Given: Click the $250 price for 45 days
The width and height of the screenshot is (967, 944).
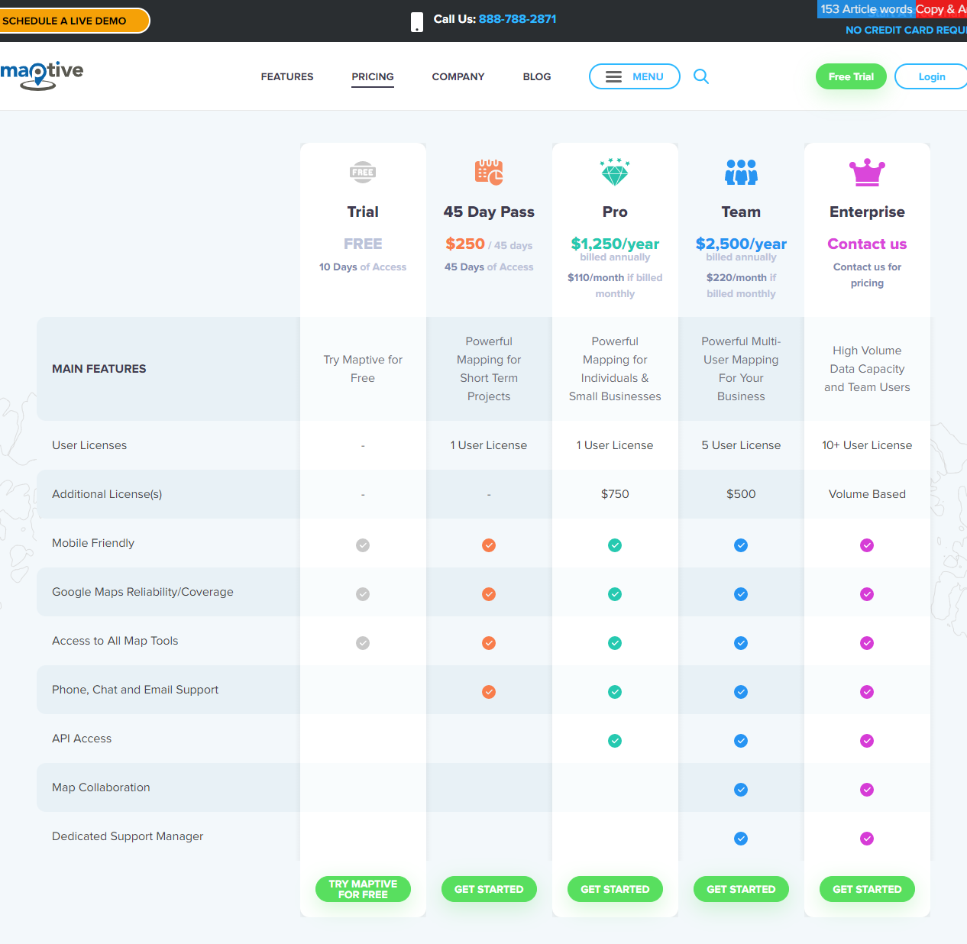Looking at the screenshot, I should tap(465, 244).
